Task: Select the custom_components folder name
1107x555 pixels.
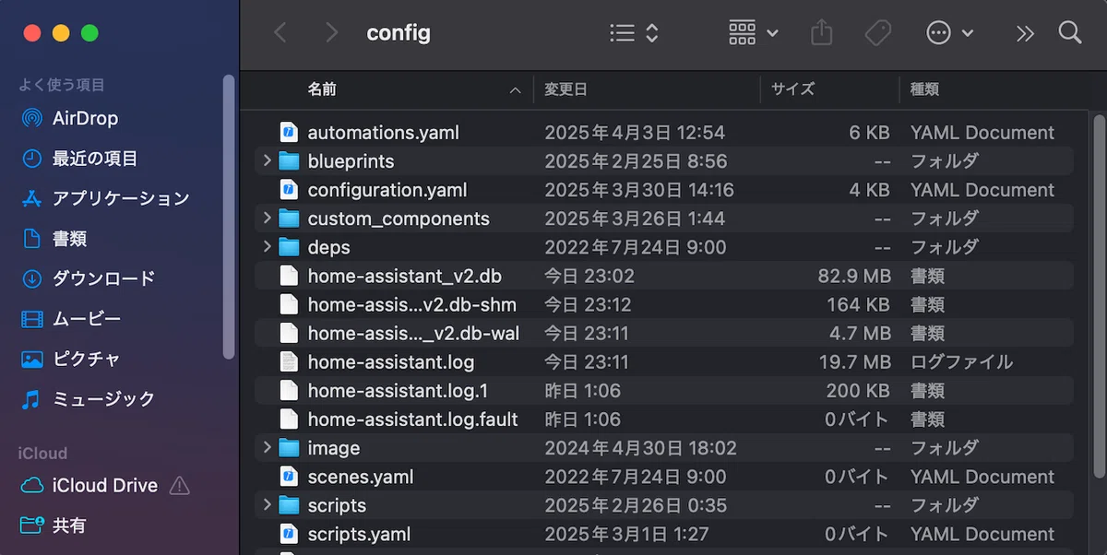Action: 399,218
